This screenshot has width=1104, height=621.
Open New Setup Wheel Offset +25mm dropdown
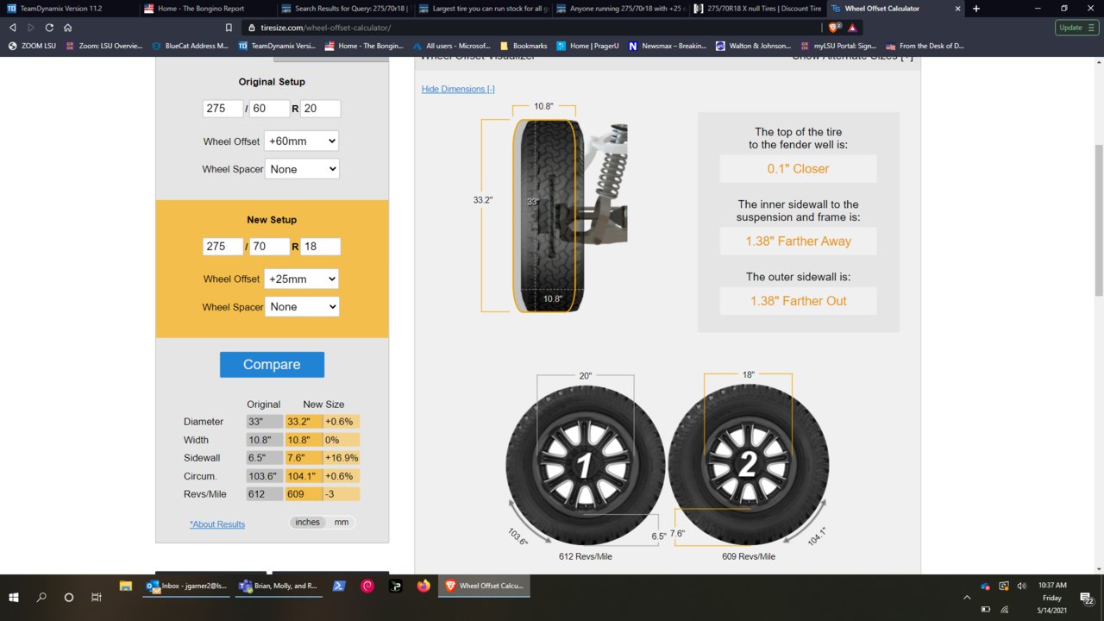pos(301,279)
